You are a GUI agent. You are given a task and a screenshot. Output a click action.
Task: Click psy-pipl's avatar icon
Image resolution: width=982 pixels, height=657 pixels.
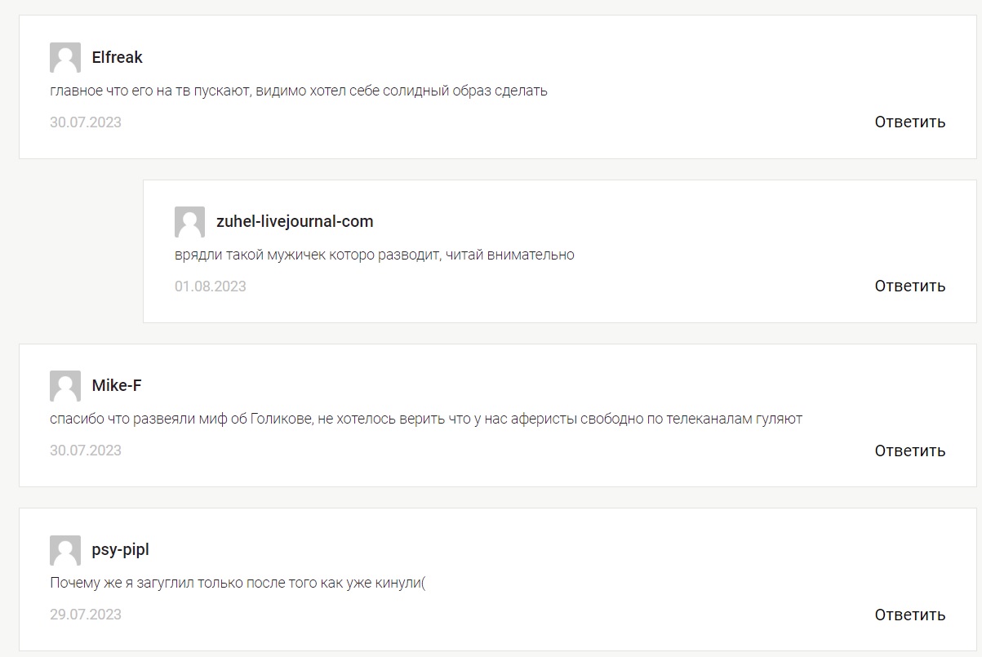point(65,550)
